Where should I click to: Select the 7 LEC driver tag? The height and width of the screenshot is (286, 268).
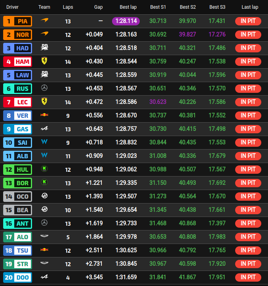[18, 102]
